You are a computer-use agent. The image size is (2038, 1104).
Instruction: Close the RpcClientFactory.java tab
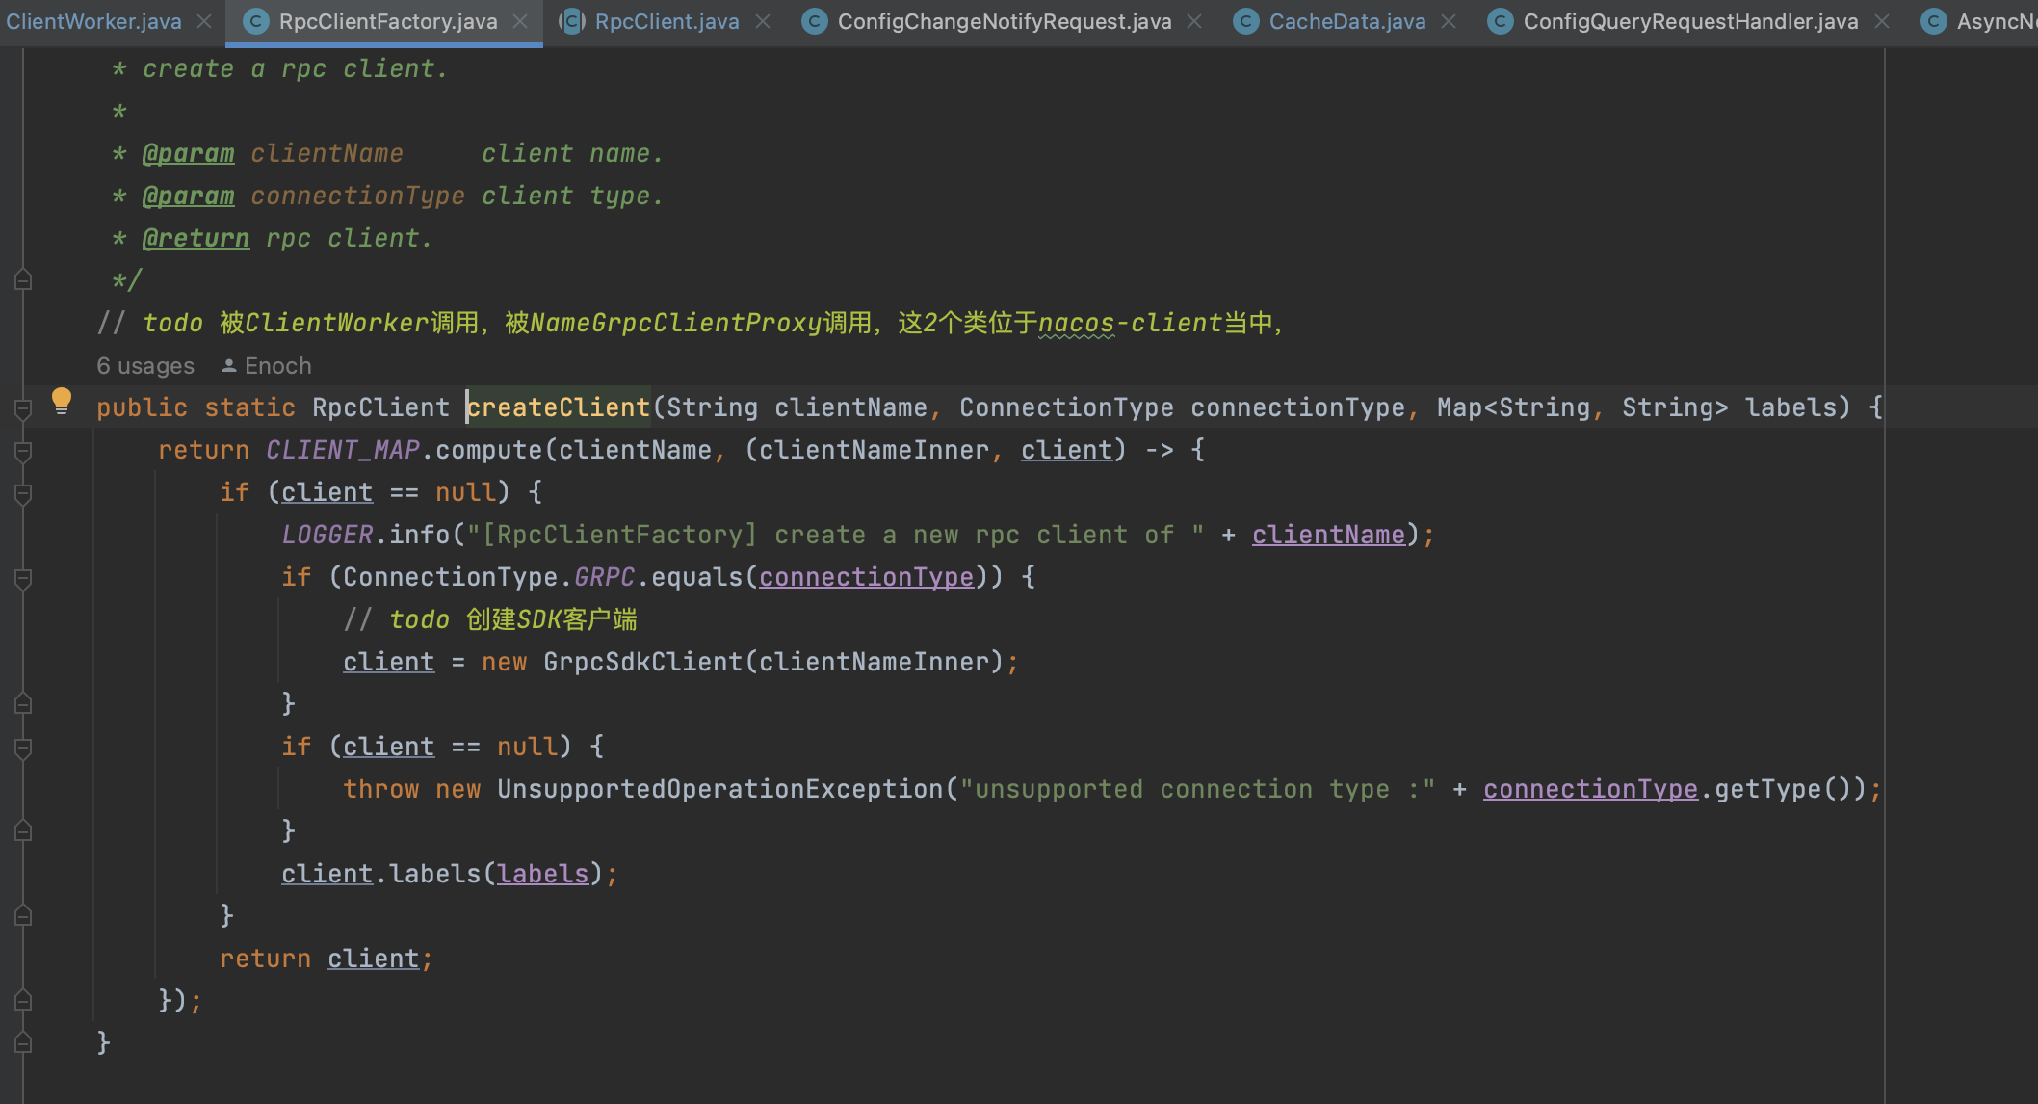coord(520,21)
